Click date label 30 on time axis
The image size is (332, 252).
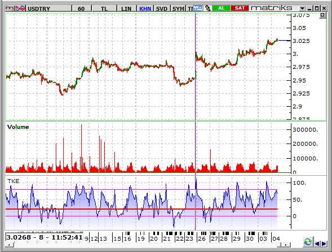point(250,239)
